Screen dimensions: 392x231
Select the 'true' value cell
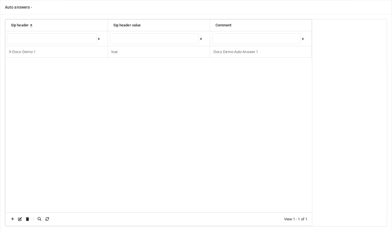pos(159,52)
